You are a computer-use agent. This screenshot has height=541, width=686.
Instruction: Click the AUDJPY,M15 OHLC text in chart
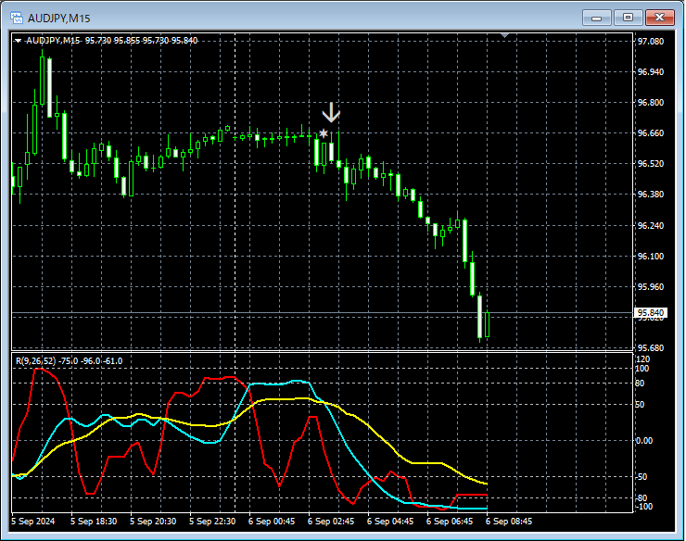111,40
